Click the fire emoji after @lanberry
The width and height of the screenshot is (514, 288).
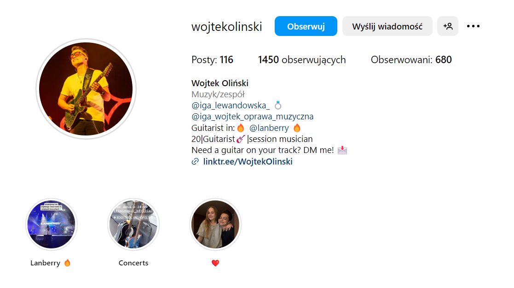point(297,128)
